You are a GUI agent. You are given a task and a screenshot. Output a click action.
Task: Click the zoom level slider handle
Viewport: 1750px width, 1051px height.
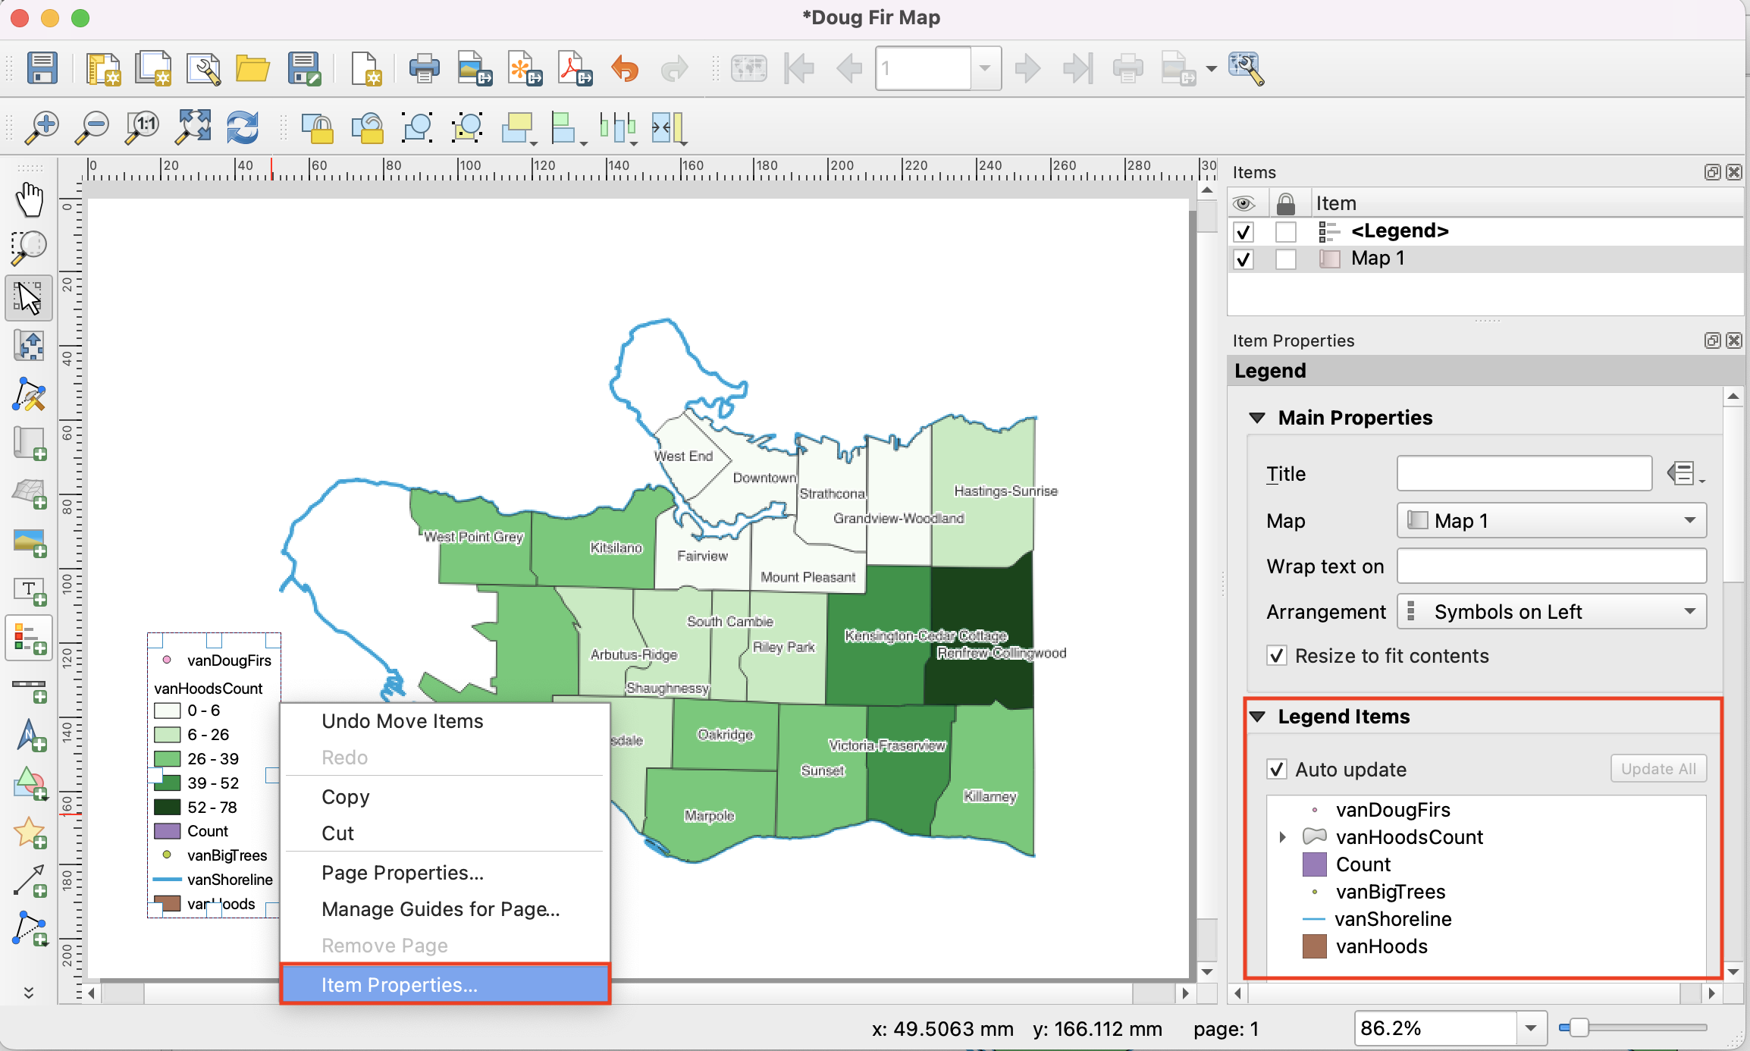pos(1579,1028)
